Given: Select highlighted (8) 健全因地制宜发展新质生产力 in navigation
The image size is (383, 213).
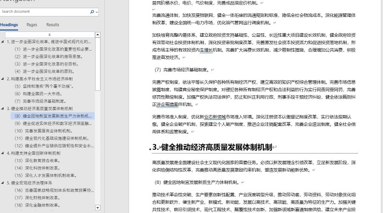Looking at the screenshot, I should point(53,116).
